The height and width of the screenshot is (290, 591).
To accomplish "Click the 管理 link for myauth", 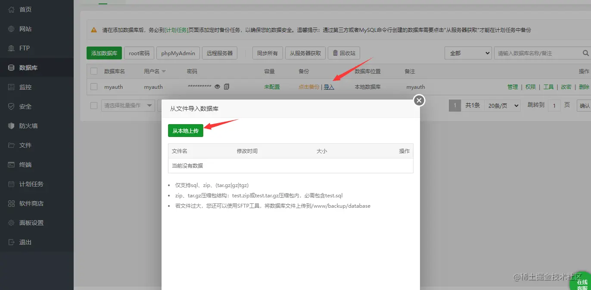I will tap(513, 87).
